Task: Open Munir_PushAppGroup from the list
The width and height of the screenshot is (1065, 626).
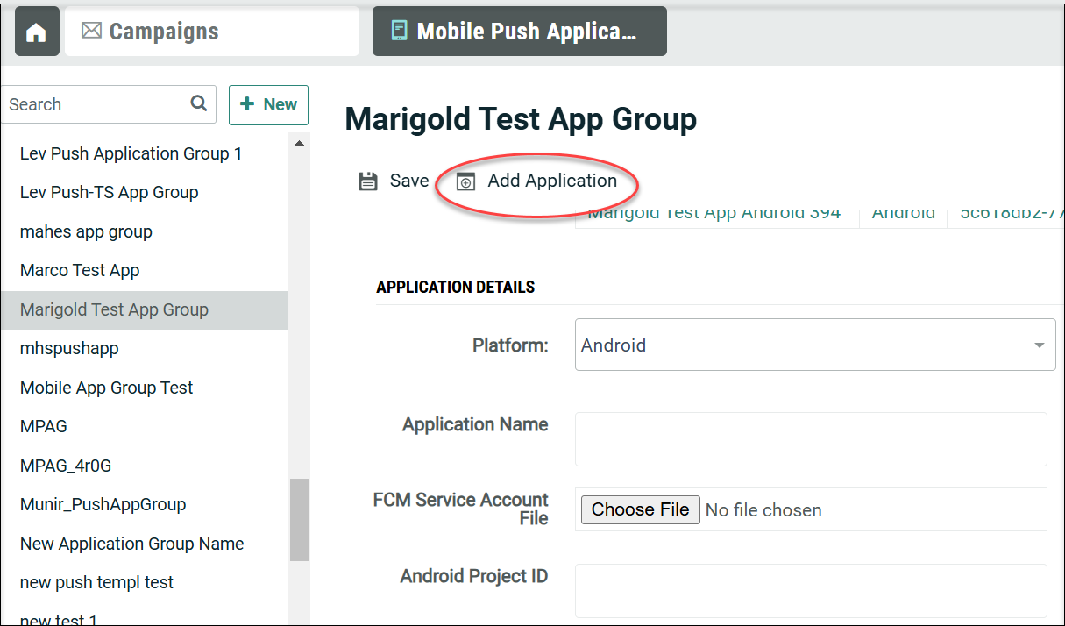Action: 103,504
